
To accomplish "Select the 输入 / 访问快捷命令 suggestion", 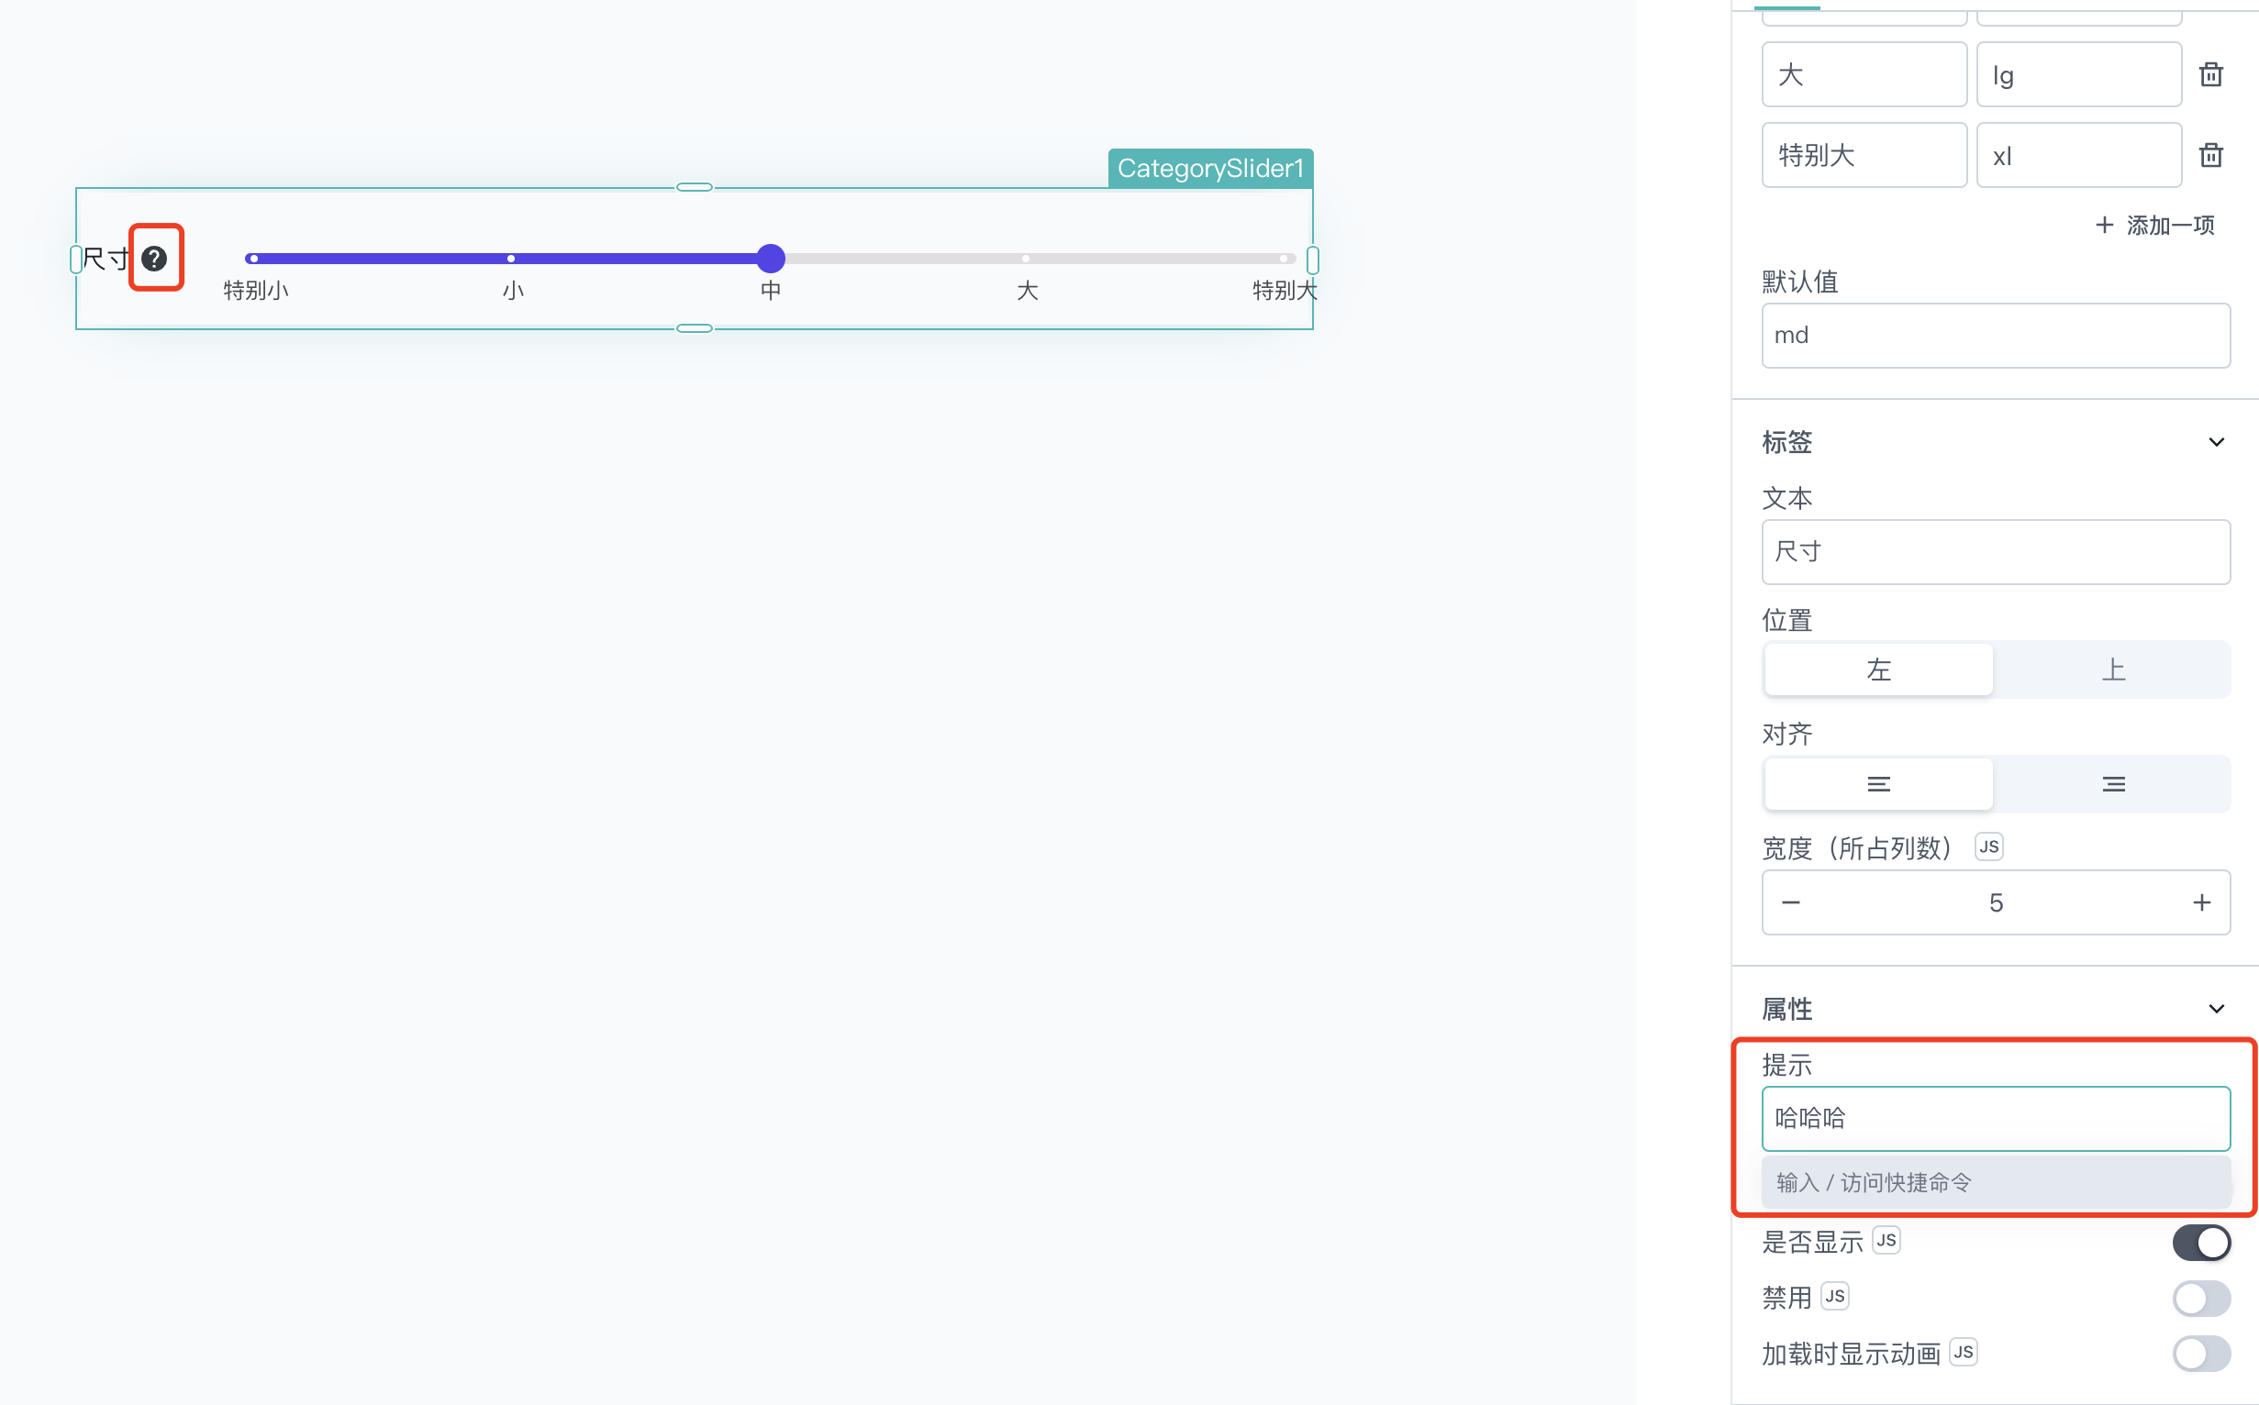I will (x=1996, y=1182).
